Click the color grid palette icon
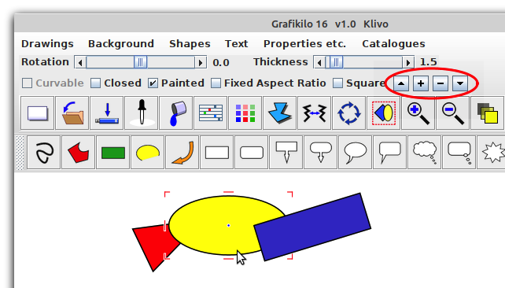Screen dimensions: 505x288 245,113
